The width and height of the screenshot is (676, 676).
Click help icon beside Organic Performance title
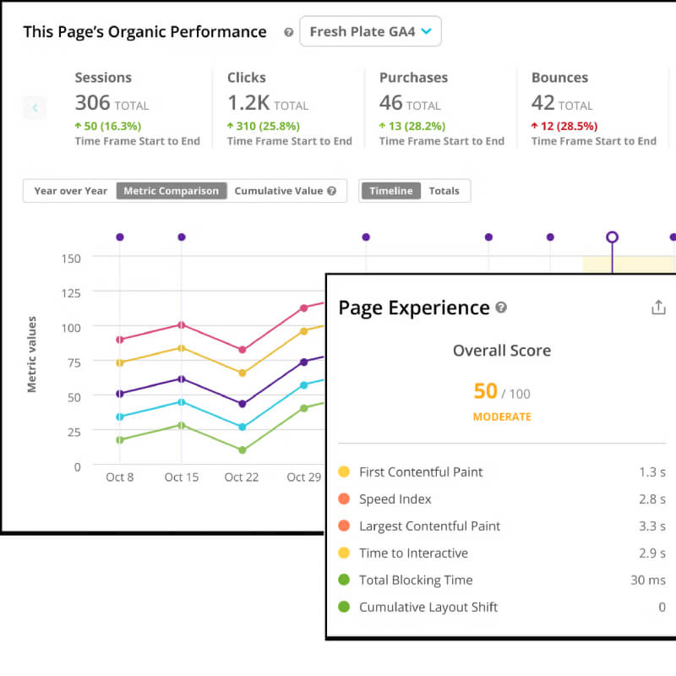click(x=288, y=32)
